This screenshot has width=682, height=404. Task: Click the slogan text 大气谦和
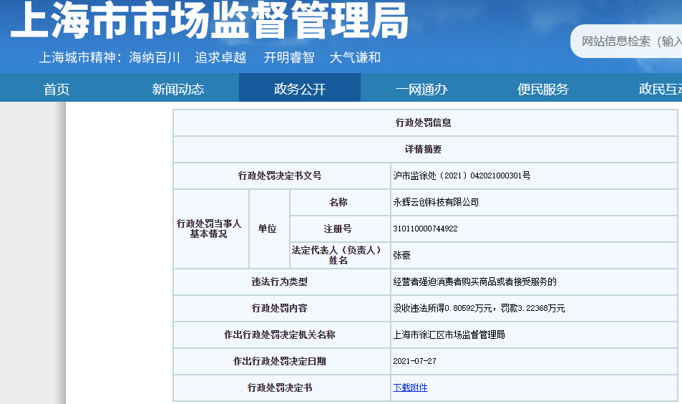tap(355, 57)
